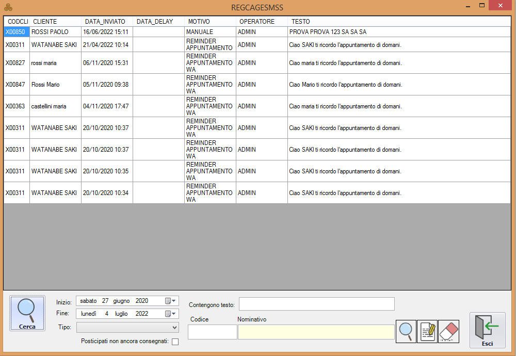The height and width of the screenshot is (356, 516).
Task: Open the Inizio date calendar picker
Action: tap(170, 301)
